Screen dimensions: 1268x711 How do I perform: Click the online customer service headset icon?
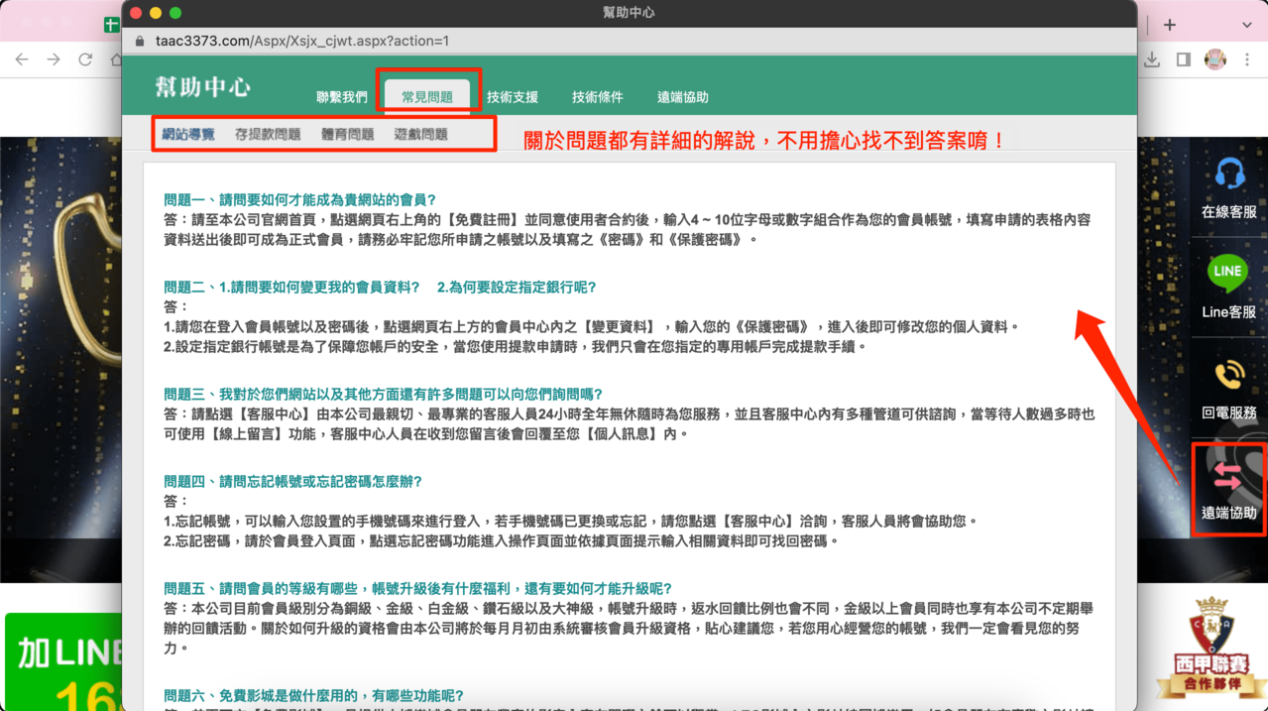click(1229, 175)
